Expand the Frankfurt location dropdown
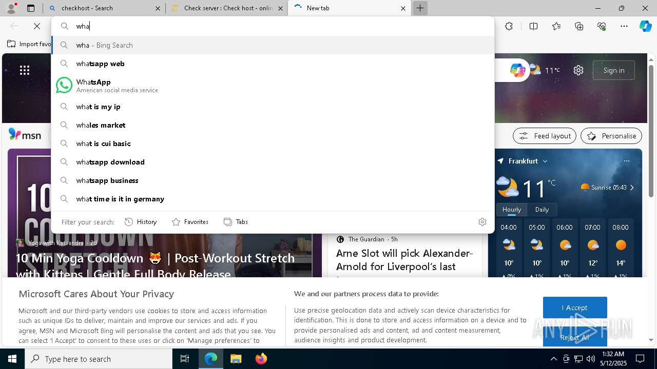Image resolution: width=657 pixels, height=369 pixels. pos(545,161)
